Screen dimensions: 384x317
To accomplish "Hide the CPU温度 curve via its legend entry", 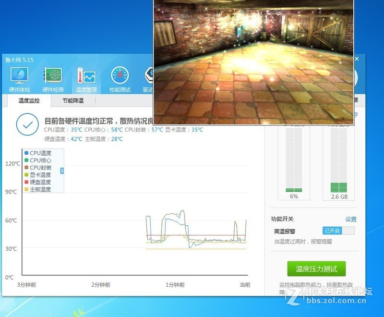I will click(38, 152).
